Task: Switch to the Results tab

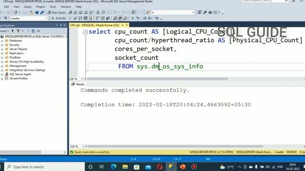Action: pyautogui.click(x=78, y=85)
